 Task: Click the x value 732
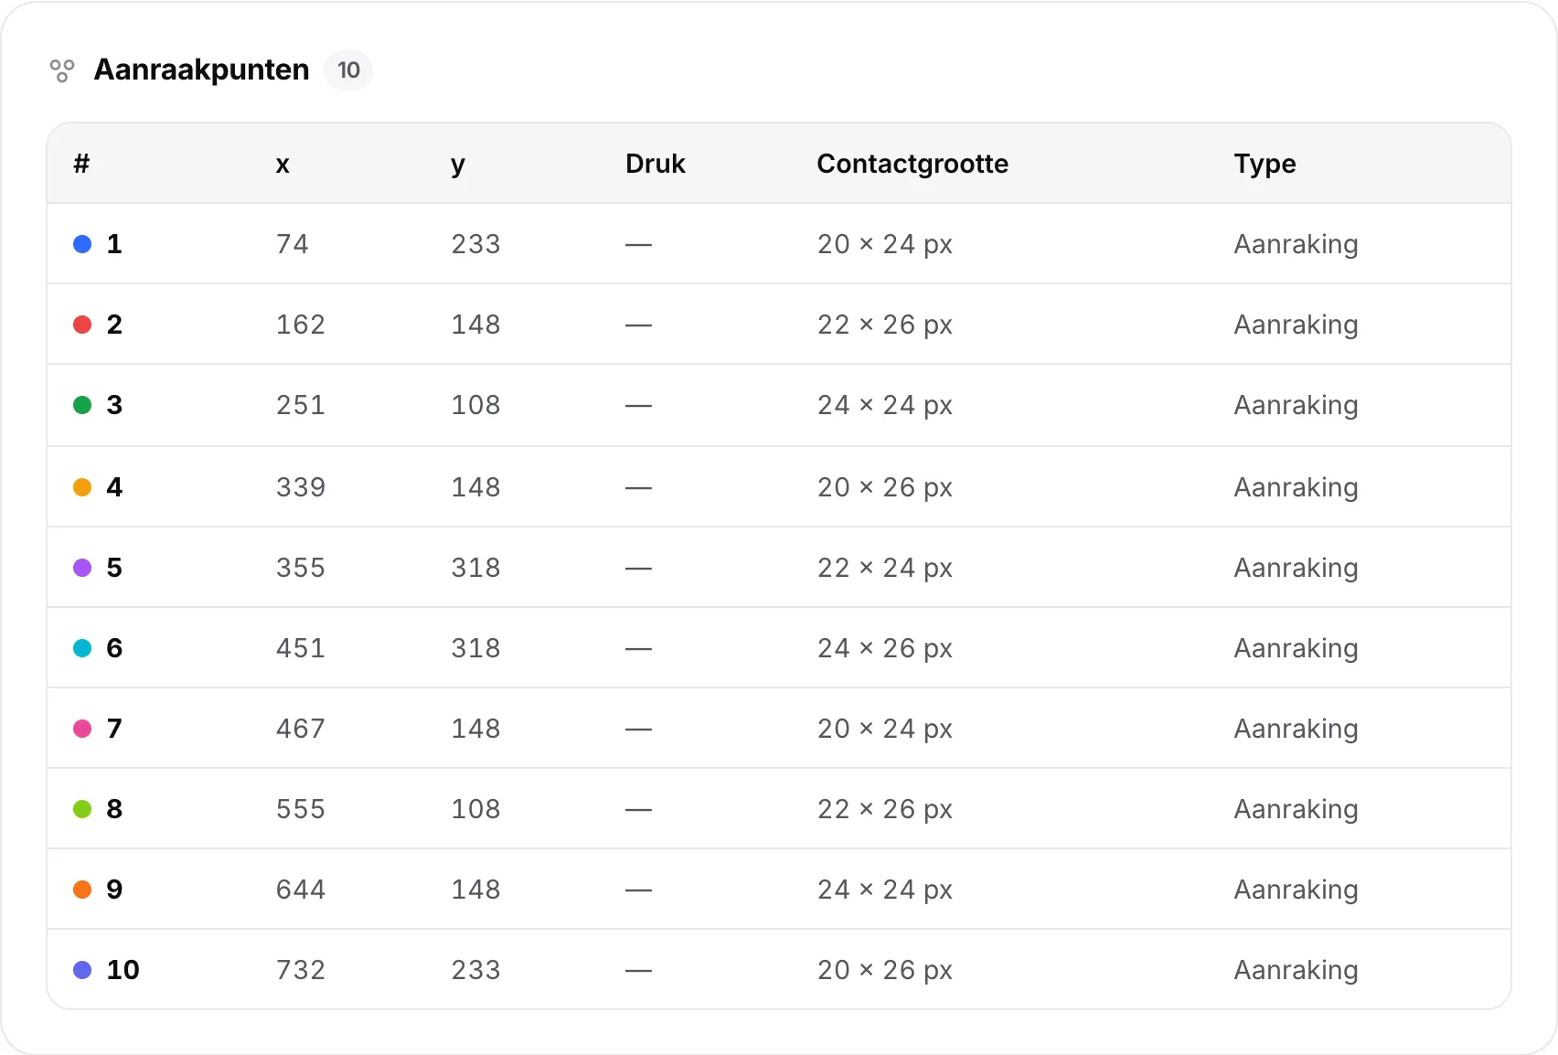(301, 970)
